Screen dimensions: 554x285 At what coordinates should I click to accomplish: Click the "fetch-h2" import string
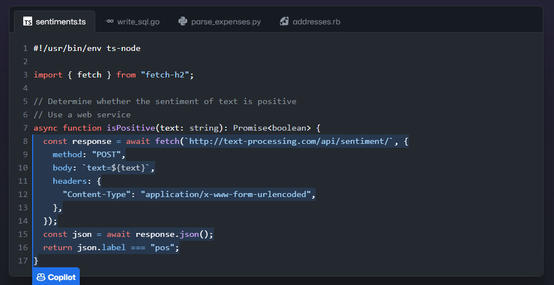166,75
